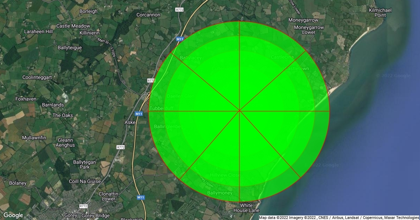Open the Google logo in the corner

click(13, 215)
